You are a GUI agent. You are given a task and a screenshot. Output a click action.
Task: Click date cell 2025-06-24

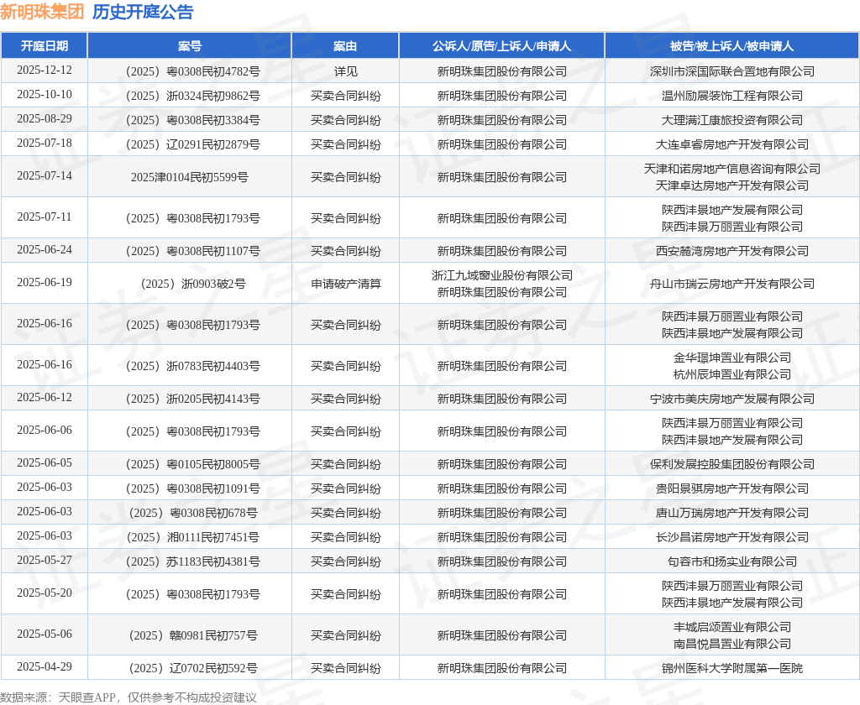[45, 249]
